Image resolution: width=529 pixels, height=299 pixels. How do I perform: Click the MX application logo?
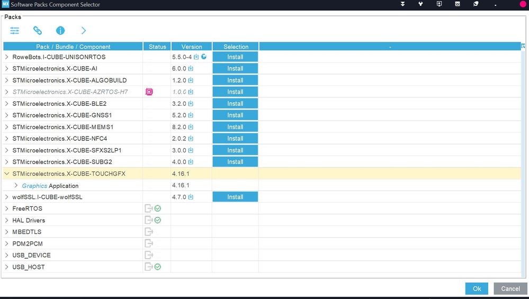click(x=5, y=4)
